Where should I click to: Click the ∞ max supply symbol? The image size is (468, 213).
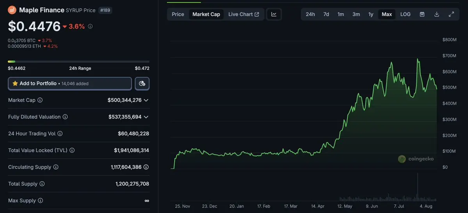(146, 200)
